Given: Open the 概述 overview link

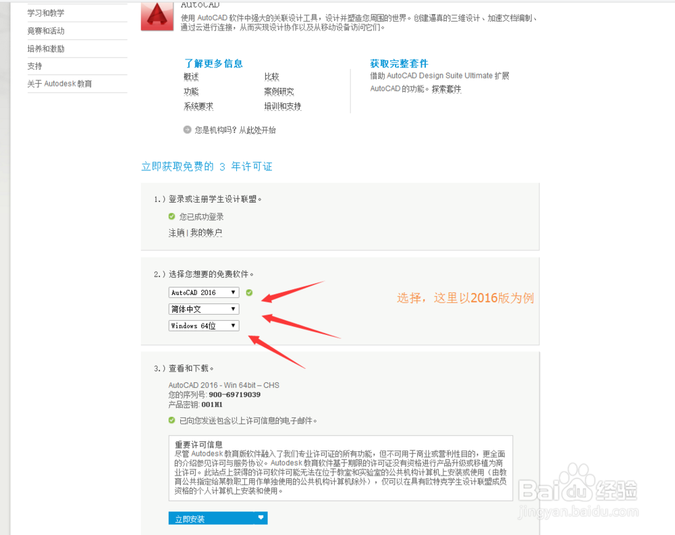Looking at the screenshot, I should pos(191,77).
